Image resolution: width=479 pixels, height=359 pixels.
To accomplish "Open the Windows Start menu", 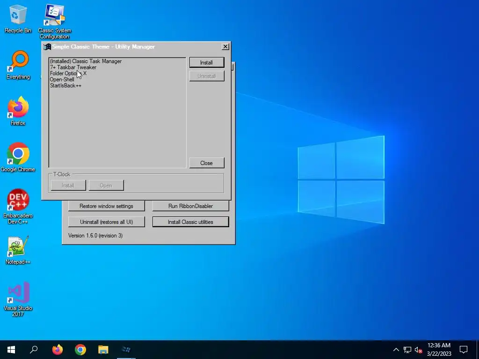I will point(11,350).
